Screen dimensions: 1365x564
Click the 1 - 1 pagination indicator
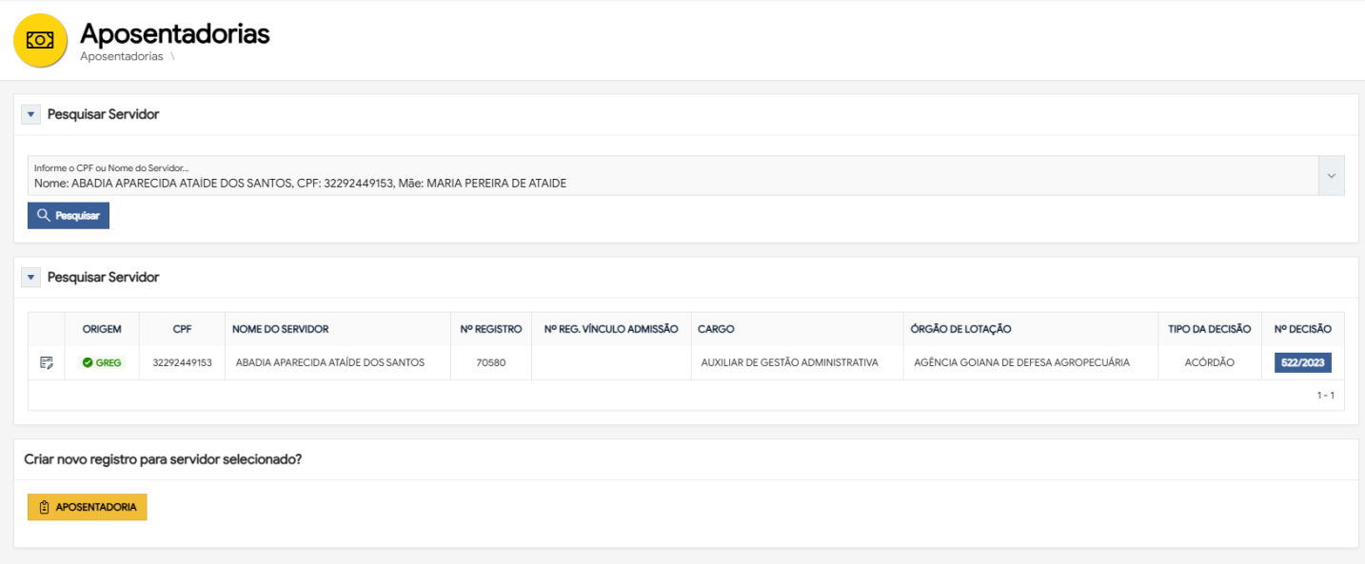point(1325,395)
